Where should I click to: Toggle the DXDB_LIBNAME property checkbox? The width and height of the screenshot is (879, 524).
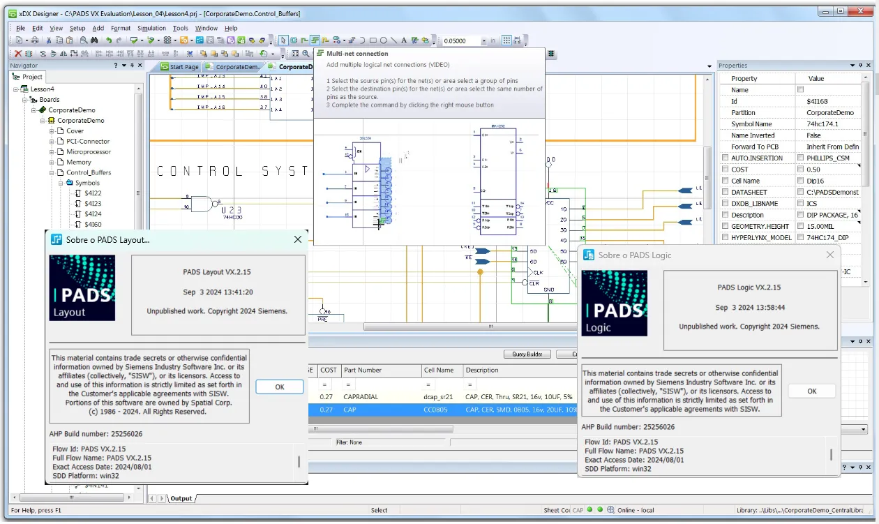click(726, 203)
